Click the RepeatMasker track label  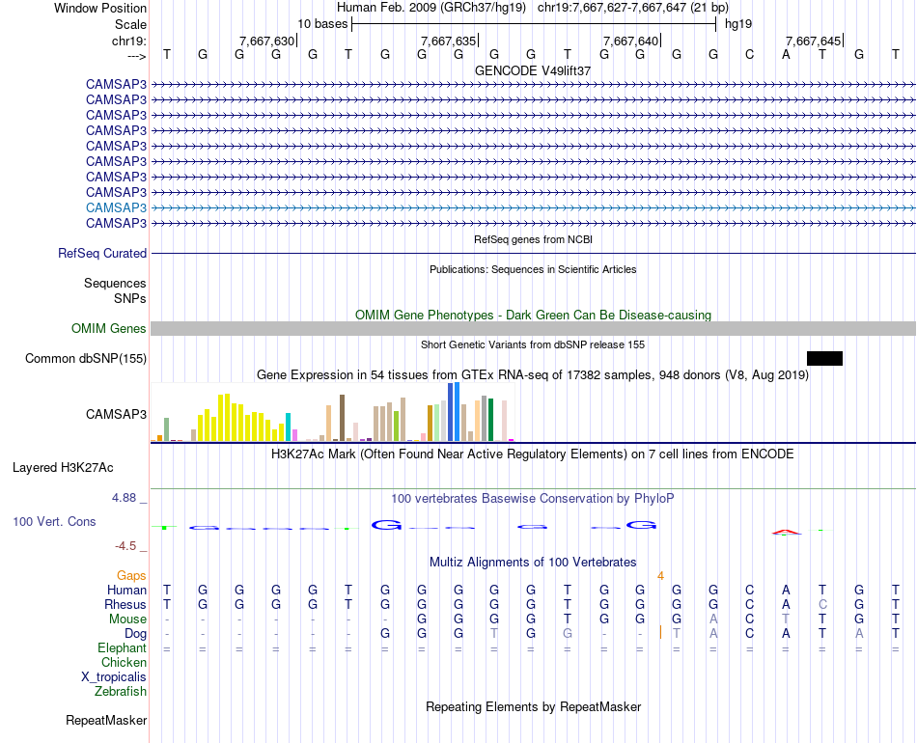106,720
